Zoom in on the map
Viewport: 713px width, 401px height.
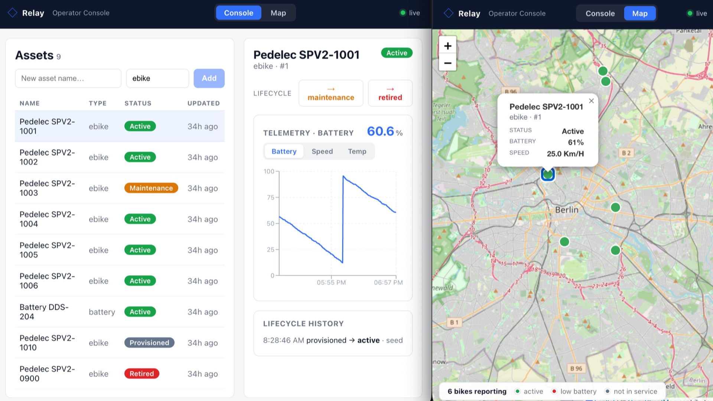click(447, 46)
